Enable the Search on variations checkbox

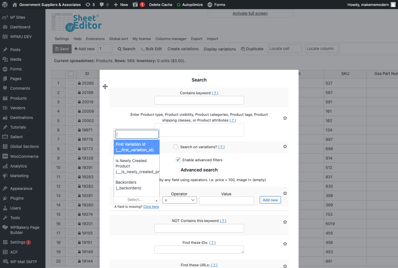[x=176, y=147]
